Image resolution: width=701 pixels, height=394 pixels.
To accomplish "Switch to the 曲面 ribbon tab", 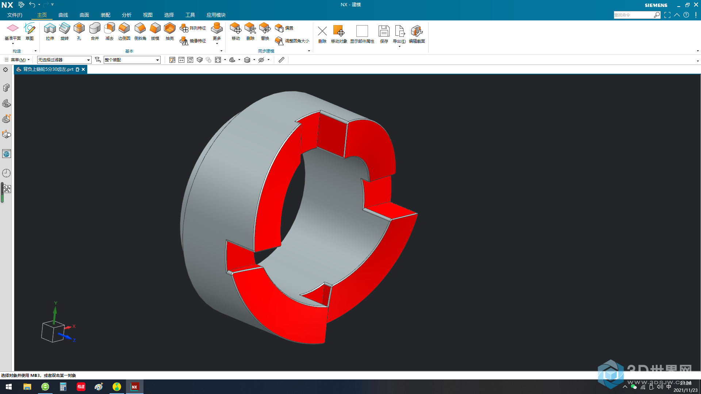I will pyautogui.click(x=84, y=15).
